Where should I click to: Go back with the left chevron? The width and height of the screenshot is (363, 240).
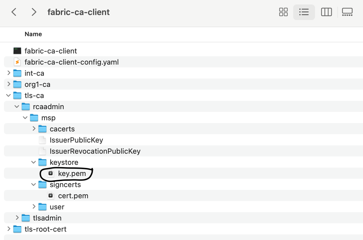click(x=14, y=12)
